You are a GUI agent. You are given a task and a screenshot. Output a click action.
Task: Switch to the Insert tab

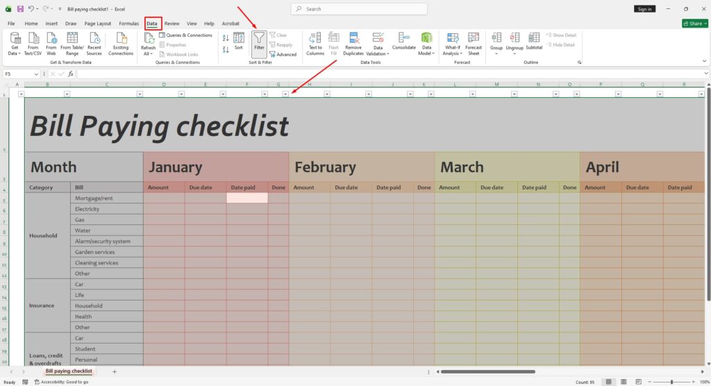click(51, 24)
